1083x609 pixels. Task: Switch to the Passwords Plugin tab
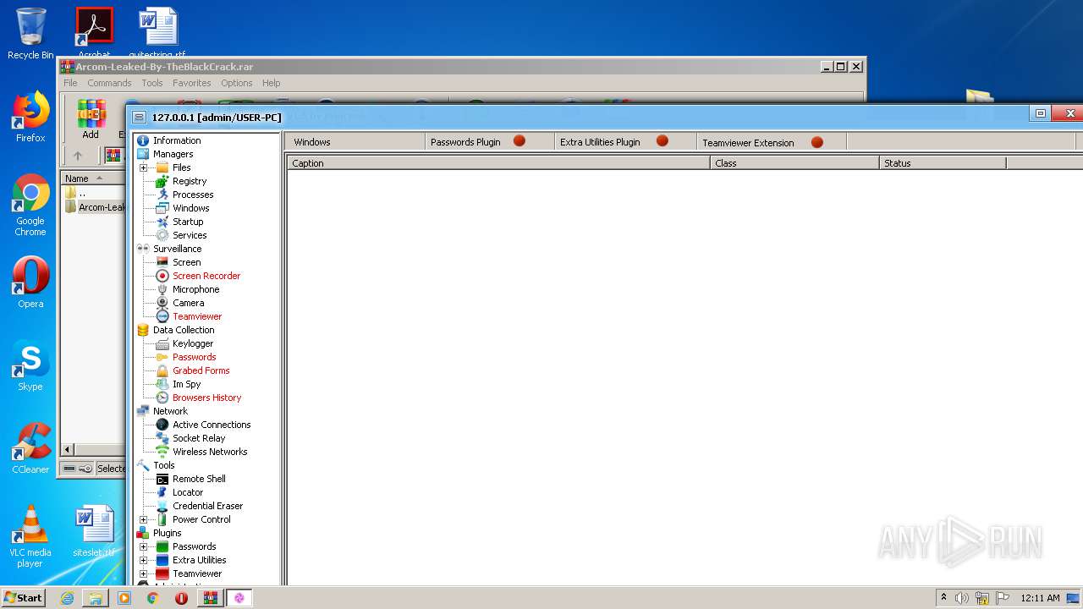tap(490, 142)
